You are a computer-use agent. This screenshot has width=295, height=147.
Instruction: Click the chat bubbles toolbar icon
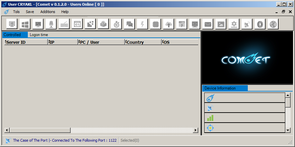tap(130, 24)
